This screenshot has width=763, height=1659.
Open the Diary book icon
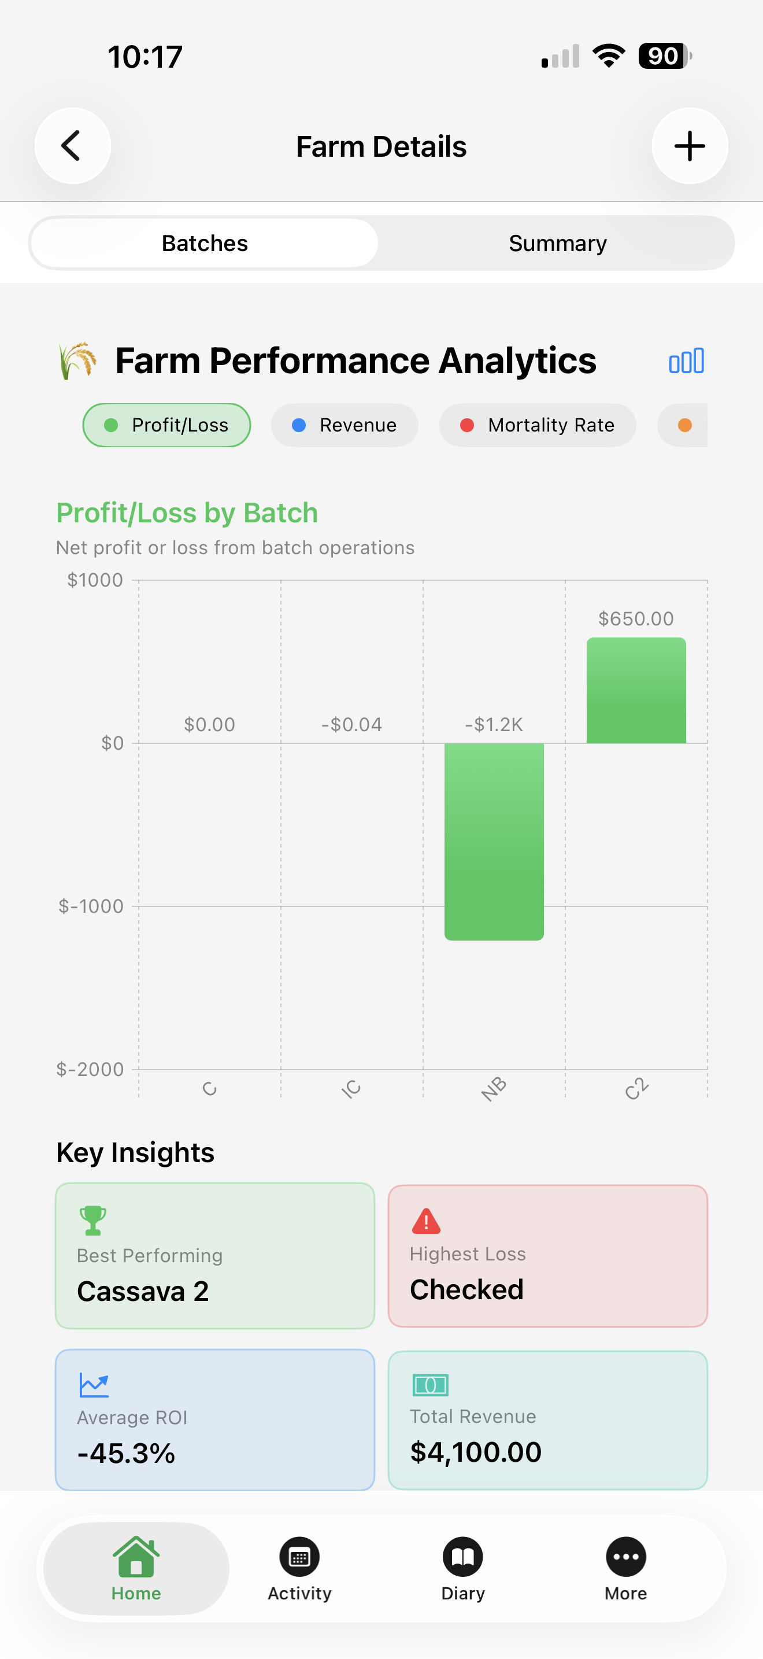click(462, 1557)
